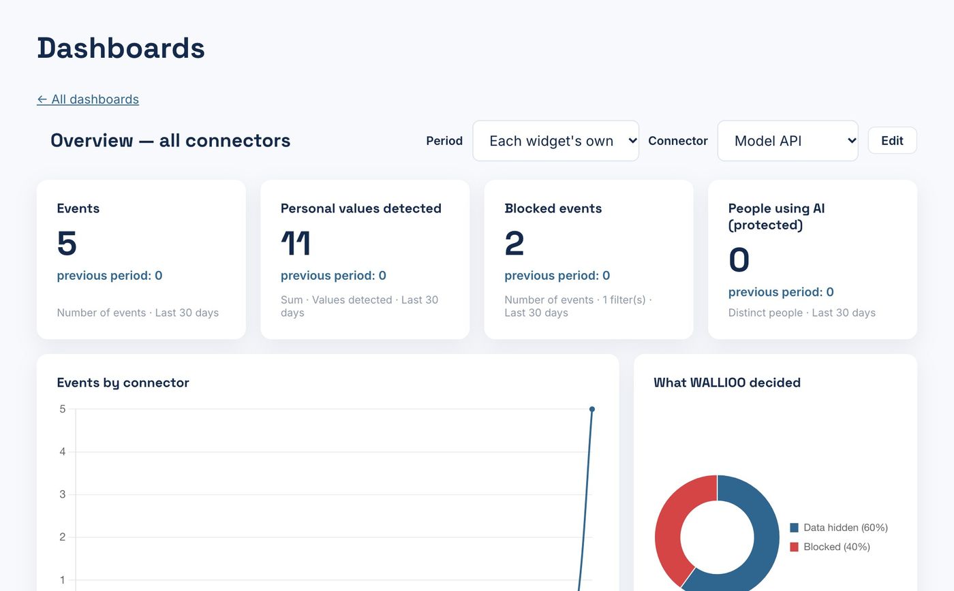Select the Personal values detected count 11
The image size is (954, 591).
(296, 244)
